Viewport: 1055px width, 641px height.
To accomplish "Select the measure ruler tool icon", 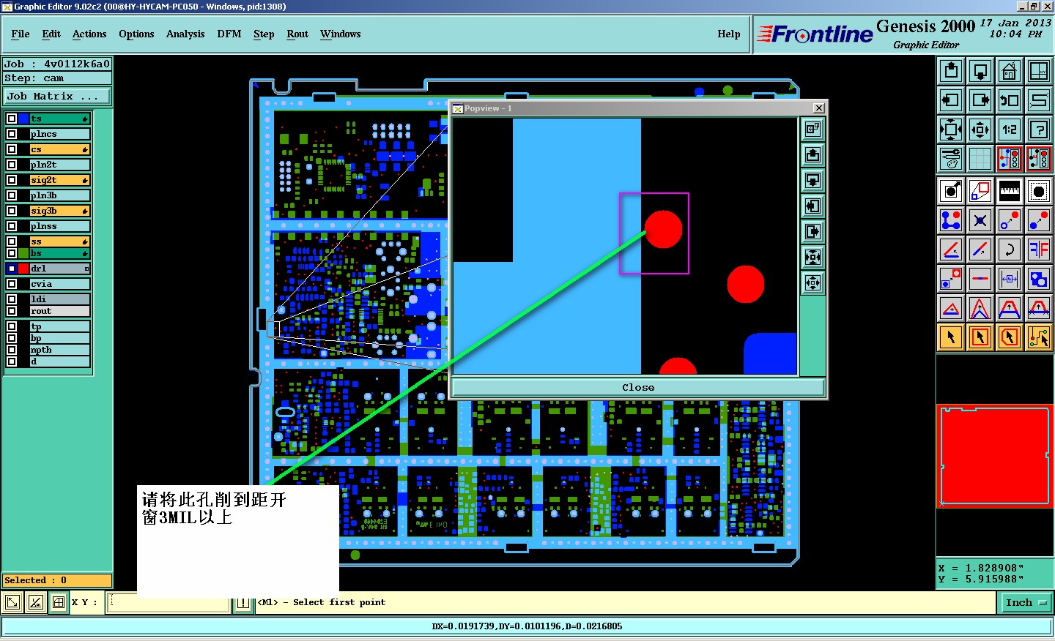I will (x=1010, y=191).
